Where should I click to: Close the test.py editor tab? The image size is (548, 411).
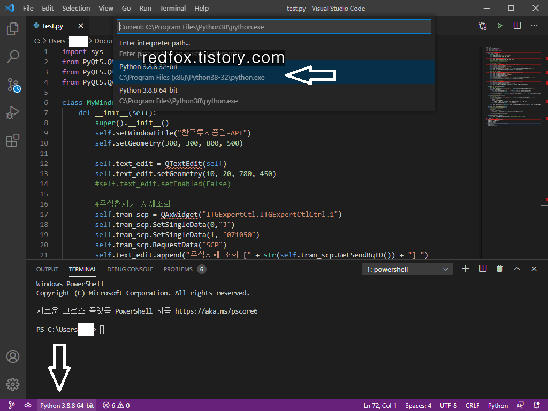(x=81, y=26)
